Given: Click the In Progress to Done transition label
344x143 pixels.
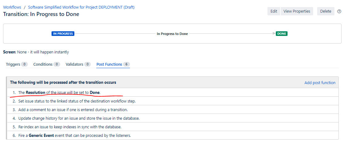Looking at the screenshot, I should [172, 34].
